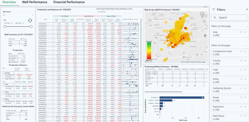Clear the County filter eraser icon
The height and width of the screenshot is (122, 249).
[245, 60]
